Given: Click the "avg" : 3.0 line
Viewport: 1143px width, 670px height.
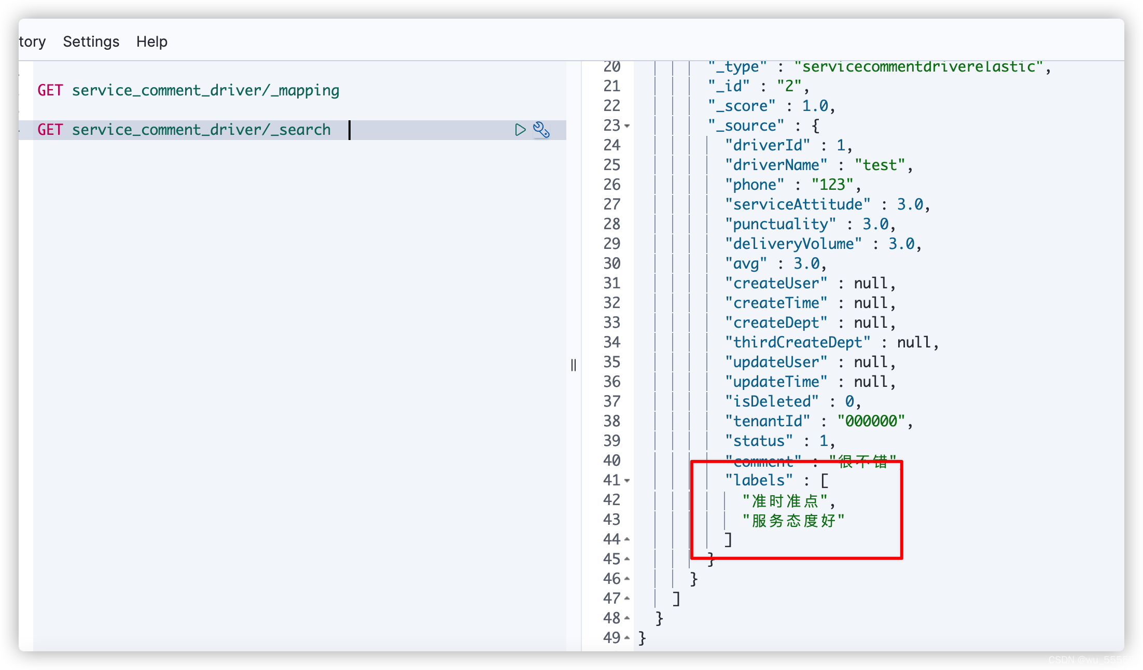Looking at the screenshot, I should click(776, 263).
